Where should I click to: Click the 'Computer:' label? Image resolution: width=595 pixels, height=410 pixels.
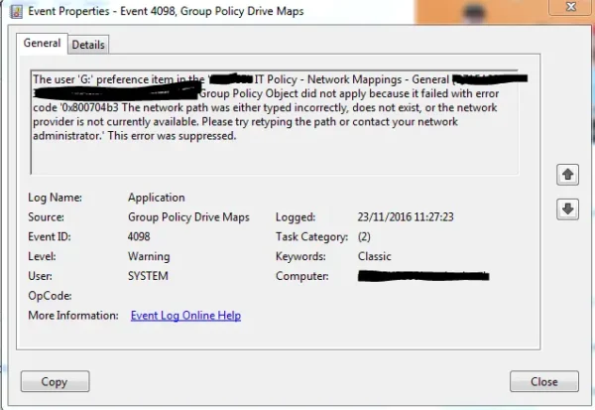[x=302, y=276]
